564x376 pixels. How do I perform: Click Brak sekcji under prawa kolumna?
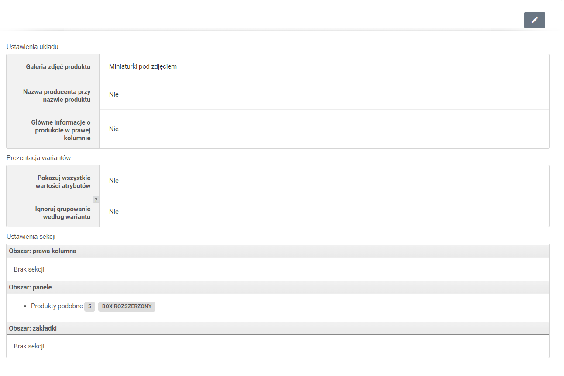(29, 269)
